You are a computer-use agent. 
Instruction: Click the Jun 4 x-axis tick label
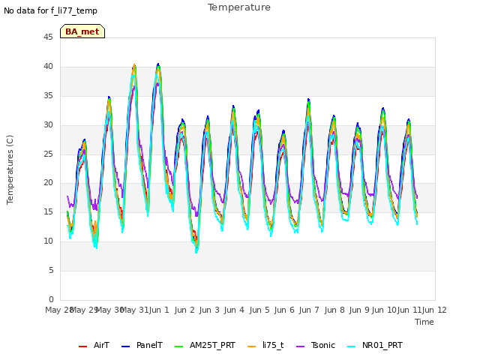tap(234, 310)
